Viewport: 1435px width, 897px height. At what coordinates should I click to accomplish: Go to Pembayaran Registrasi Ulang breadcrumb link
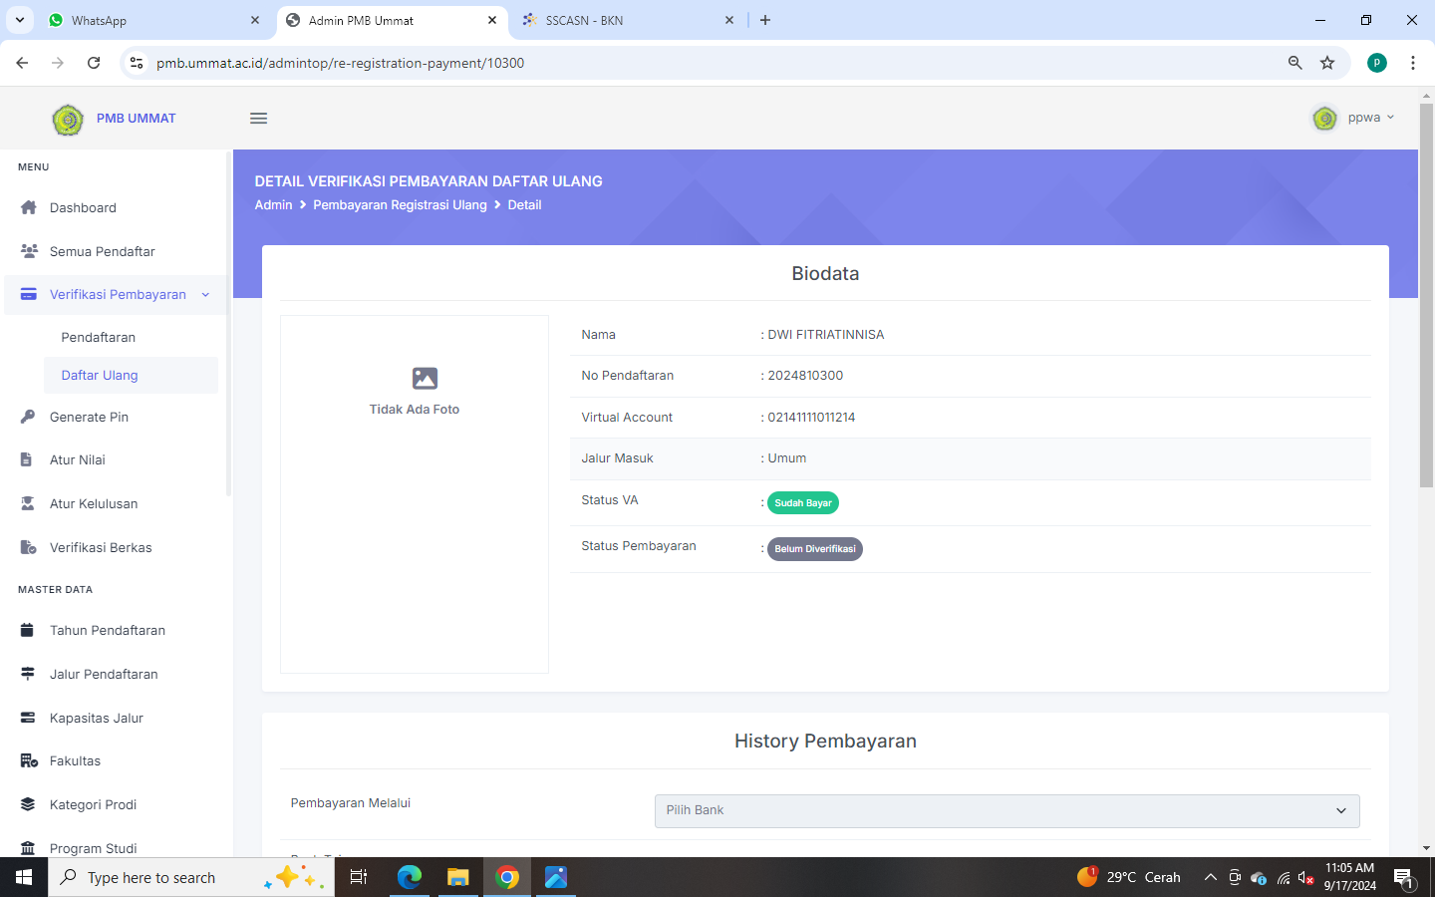pyautogui.click(x=400, y=205)
